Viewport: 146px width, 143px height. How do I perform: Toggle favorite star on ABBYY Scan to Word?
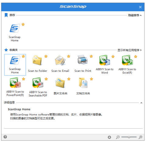(113, 57)
